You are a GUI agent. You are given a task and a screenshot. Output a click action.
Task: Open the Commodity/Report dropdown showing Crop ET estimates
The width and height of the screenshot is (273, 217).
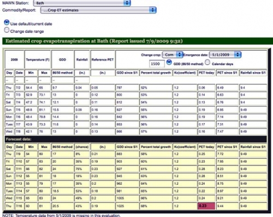click(x=98, y=10)
